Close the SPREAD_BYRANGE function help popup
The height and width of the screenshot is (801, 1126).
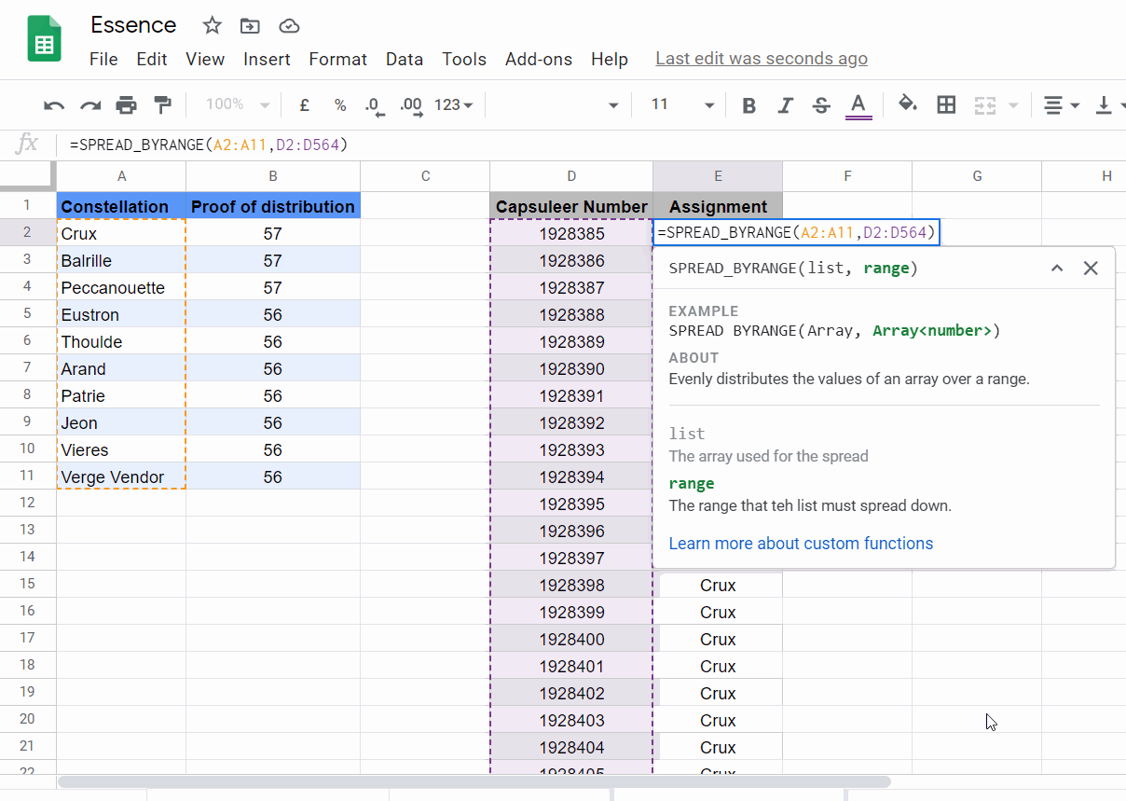click(x=1091, y=268)
